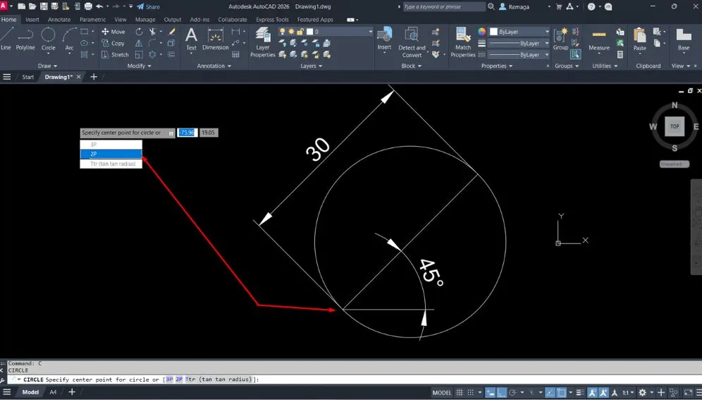This screenshot has width=702, height=400.
Task: Open Layer Properties
Action: pos(263,42)
